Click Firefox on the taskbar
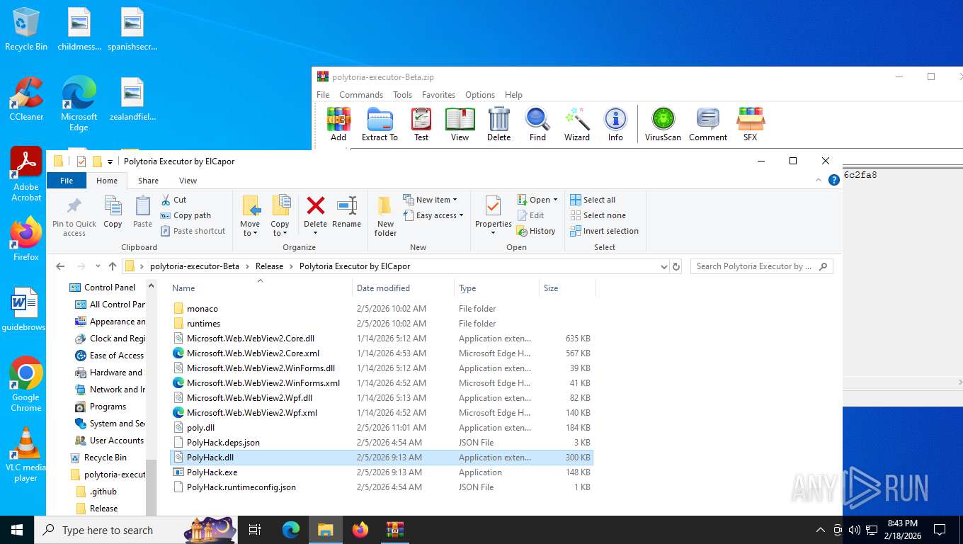 pyautogui.click(x=360, y=530)
